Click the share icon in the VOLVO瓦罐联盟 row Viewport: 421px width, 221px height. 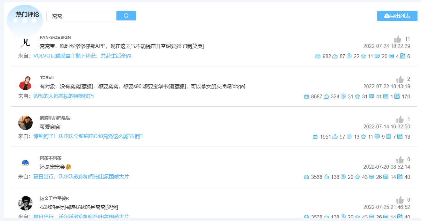pos(403,56)
